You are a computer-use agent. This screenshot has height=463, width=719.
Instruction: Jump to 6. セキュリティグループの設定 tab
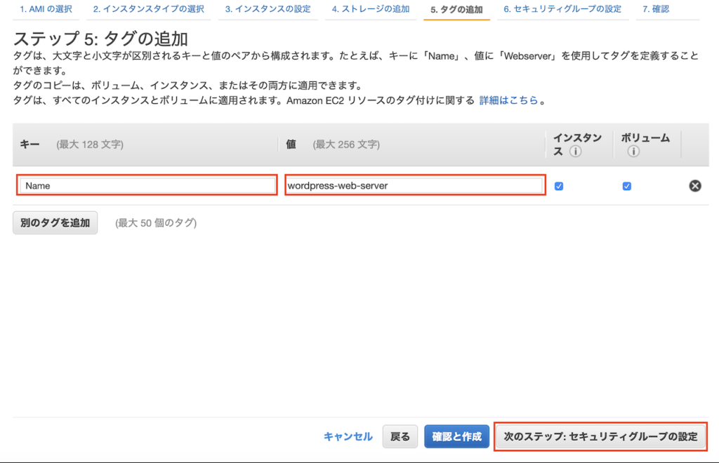(562, 9)
